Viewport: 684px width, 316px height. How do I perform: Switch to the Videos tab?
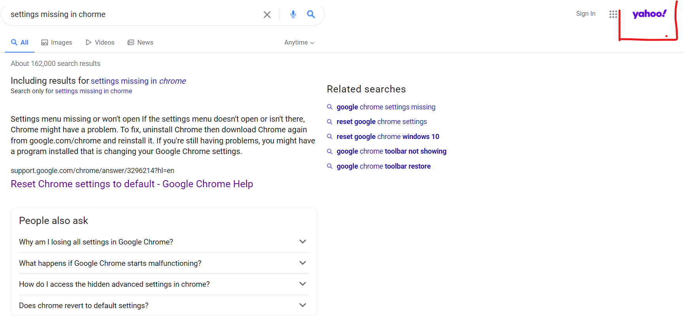(100, 43)
